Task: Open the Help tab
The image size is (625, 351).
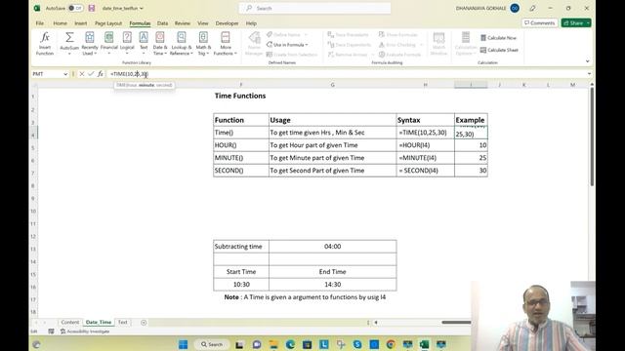Action: coord(251,23)
